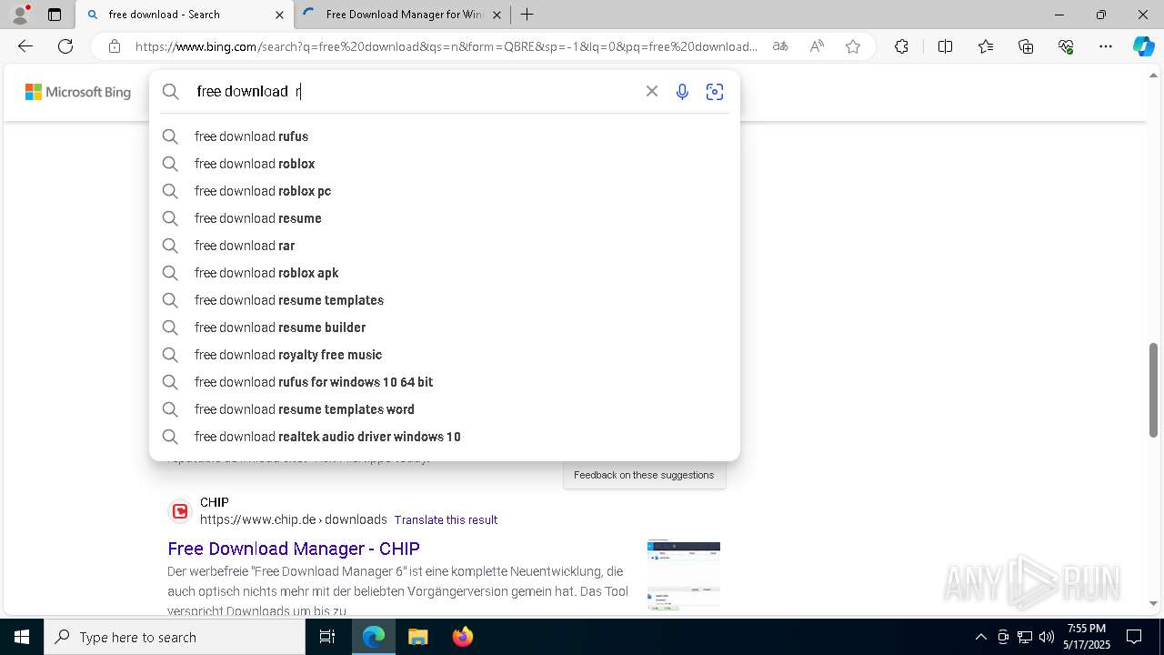Open the tab actions menu icon

coord(55,15)
